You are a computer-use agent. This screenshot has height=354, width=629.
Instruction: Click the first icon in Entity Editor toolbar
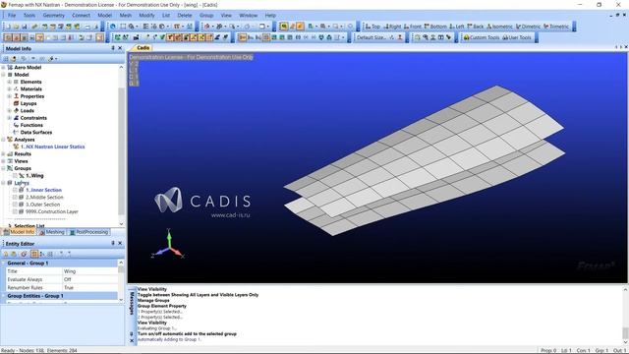tap(6, 254)
